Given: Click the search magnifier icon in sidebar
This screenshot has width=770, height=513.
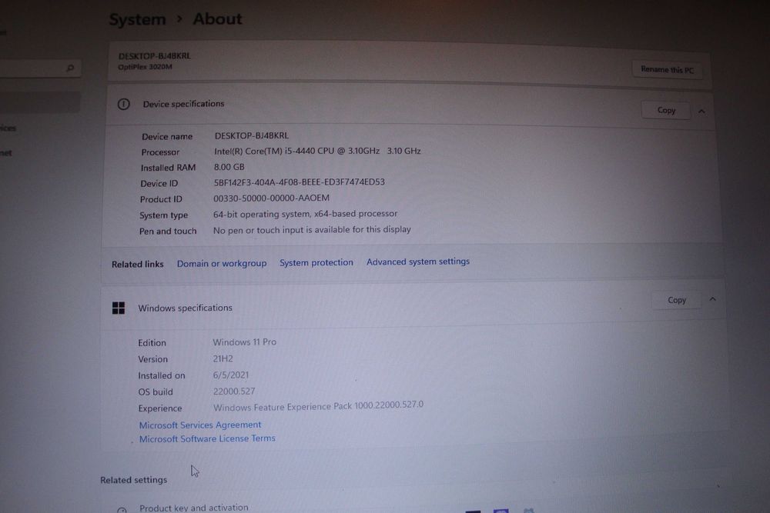Looking at the screenshot, I should tap(70, 68).
